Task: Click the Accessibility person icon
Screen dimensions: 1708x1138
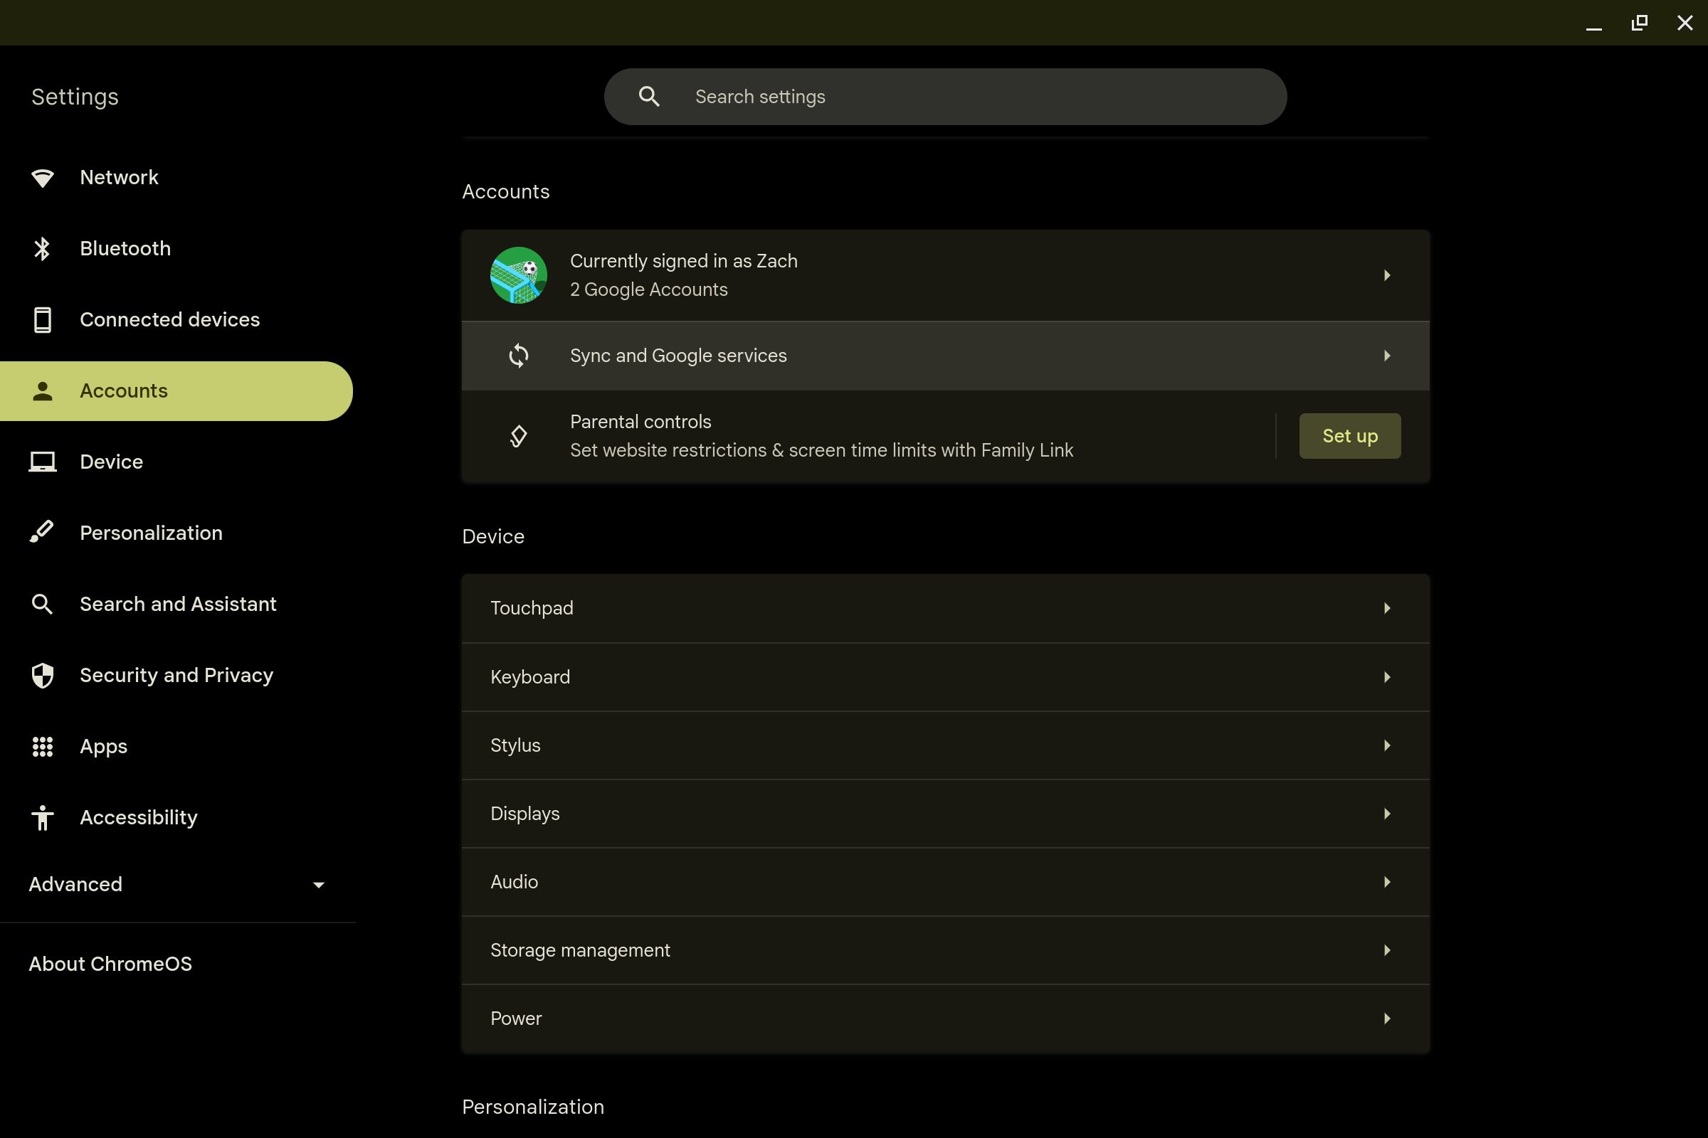Action: click(42, 818)
